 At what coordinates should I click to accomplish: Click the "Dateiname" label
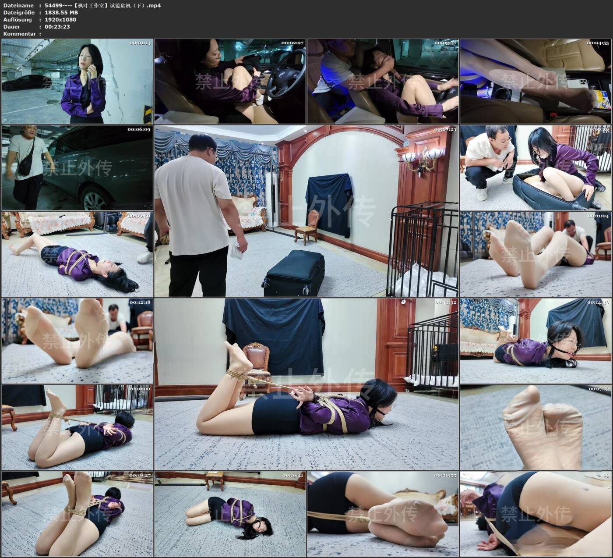tap(18, 6)
